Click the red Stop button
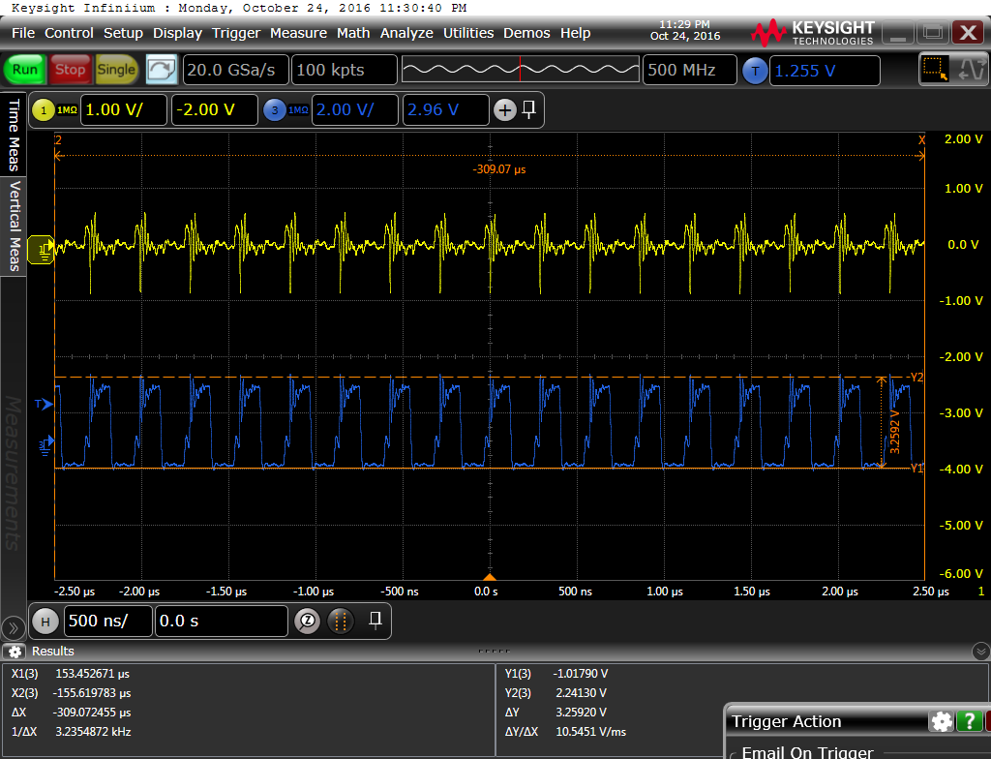This screenshot has width=991, height=759. coord(70,70)
